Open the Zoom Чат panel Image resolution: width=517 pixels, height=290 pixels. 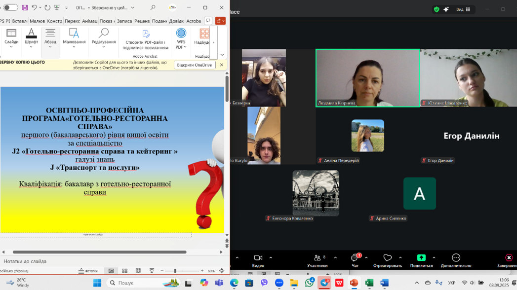(x=355, y=261)
